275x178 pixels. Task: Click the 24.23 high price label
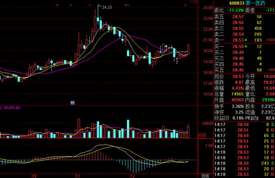coord(107,7)
